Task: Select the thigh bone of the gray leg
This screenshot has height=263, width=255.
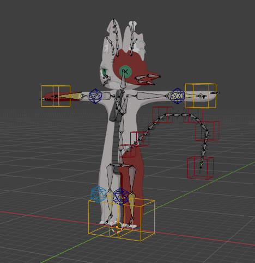Action: tap(110, 177)
